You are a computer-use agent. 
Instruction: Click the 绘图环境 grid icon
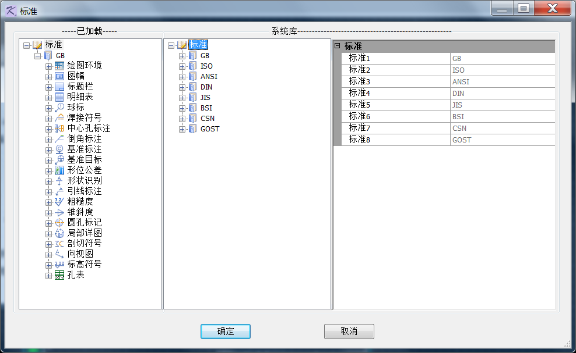click(59, 66)
